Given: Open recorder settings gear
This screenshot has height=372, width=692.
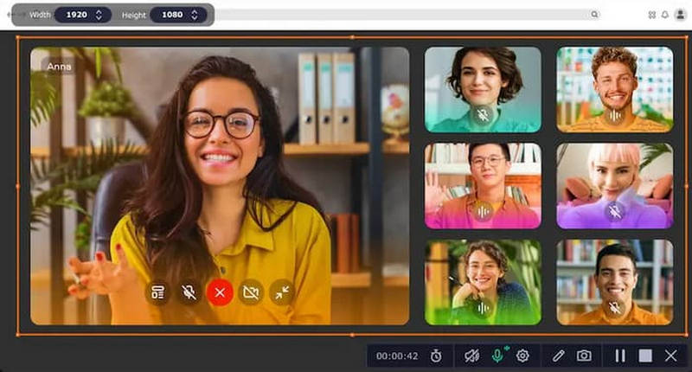Looking at the screenshot, I should [522, 356].
